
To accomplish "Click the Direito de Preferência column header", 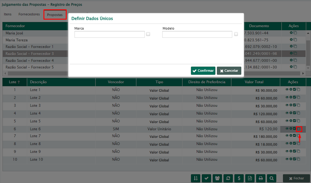I will 207,82.
